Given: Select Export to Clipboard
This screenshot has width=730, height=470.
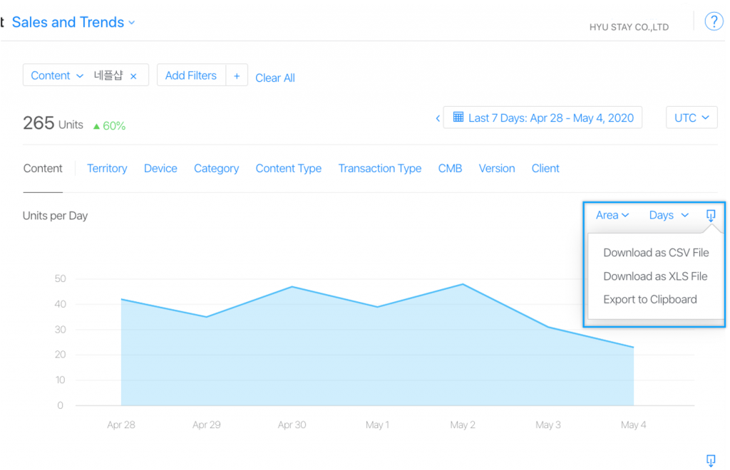Looking at the screenshot, I should (649, 299).
